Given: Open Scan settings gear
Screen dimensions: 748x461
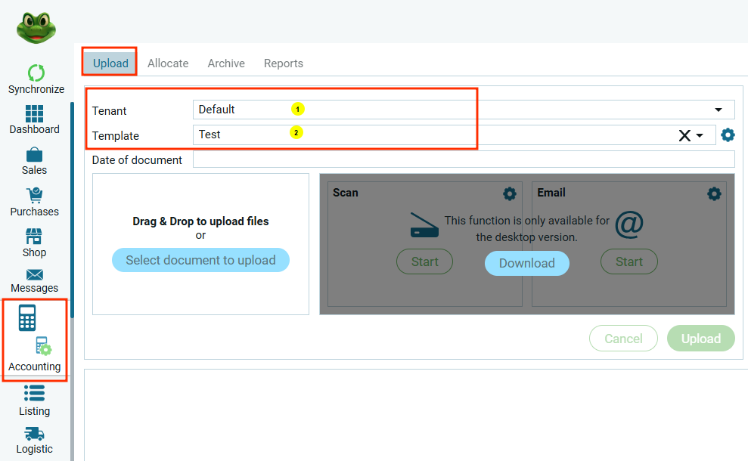Looking at the screenshot, I should [510, 194].
